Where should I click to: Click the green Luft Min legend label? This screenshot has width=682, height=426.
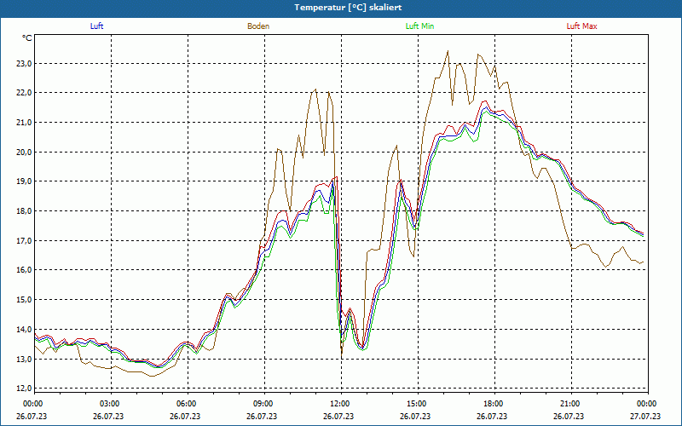[x=419, y=26]
